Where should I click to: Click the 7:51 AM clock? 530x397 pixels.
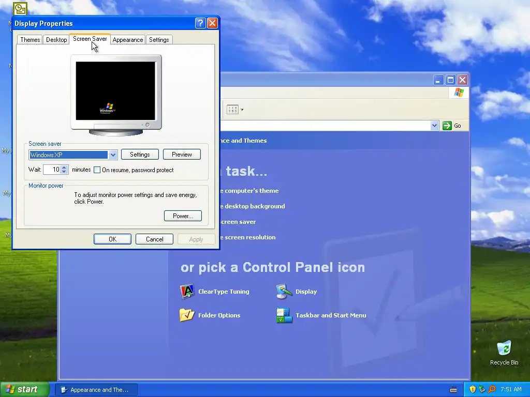pos(511,389)
